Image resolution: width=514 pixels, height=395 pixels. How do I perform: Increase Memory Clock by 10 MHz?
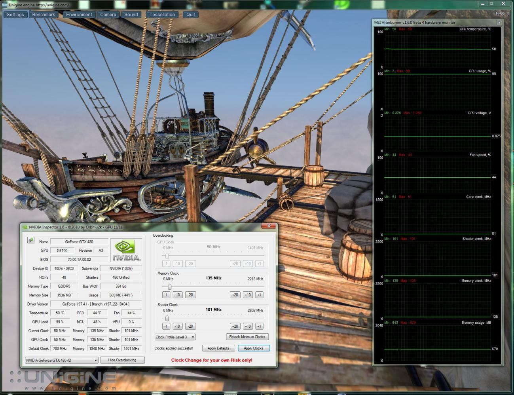point(248,295)
